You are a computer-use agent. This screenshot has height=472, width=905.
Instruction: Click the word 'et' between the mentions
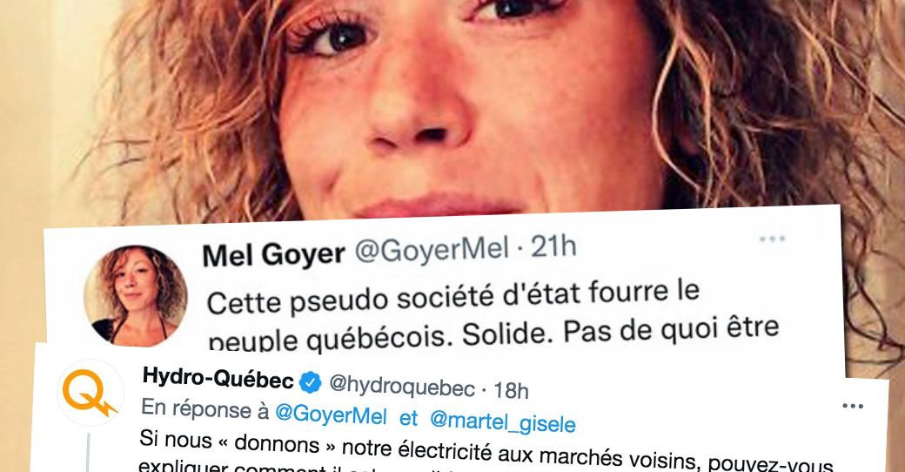pyautogui.click(x=408, y=418)
